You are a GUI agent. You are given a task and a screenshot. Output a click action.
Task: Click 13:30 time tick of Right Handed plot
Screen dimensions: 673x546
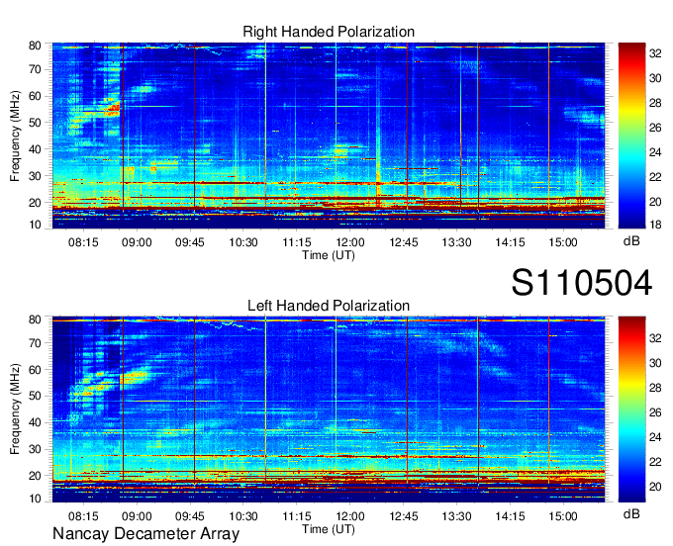pos(456,242)
